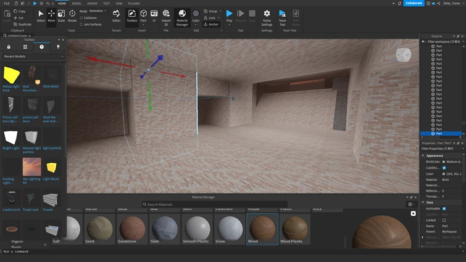Screen dimensions: 466x262
Task: Open the PLUGINS ribbon tab
Action: point(134,4)
